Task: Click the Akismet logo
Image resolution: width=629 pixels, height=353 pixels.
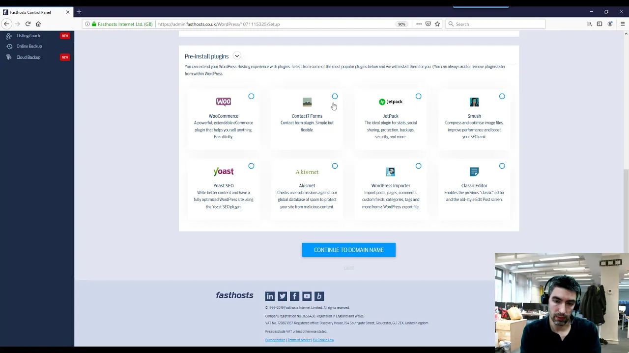Action: pyautogui.click(x=307, y=172)
